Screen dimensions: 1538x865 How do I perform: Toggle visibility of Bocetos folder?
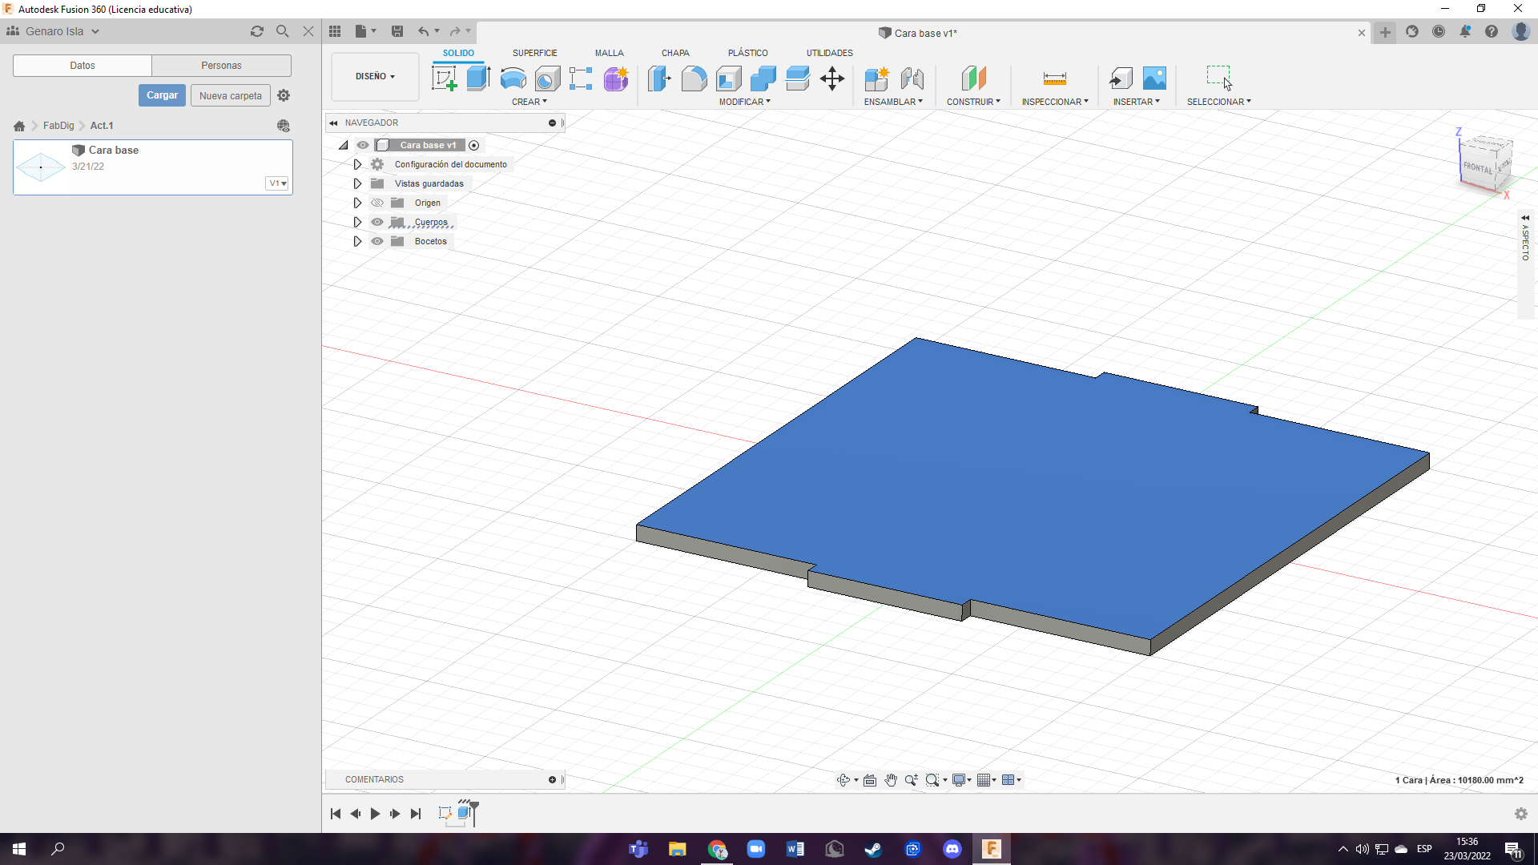[377, 241]
